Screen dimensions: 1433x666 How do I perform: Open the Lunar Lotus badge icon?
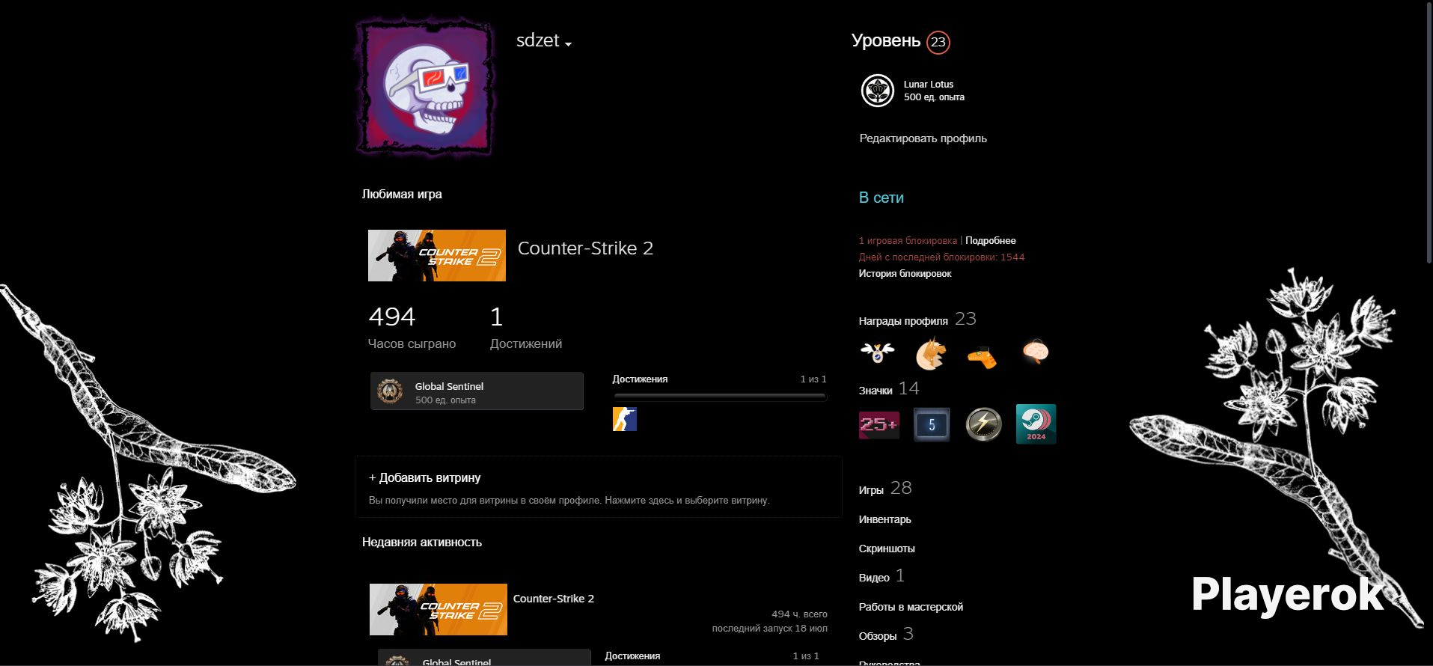(877, 91)
